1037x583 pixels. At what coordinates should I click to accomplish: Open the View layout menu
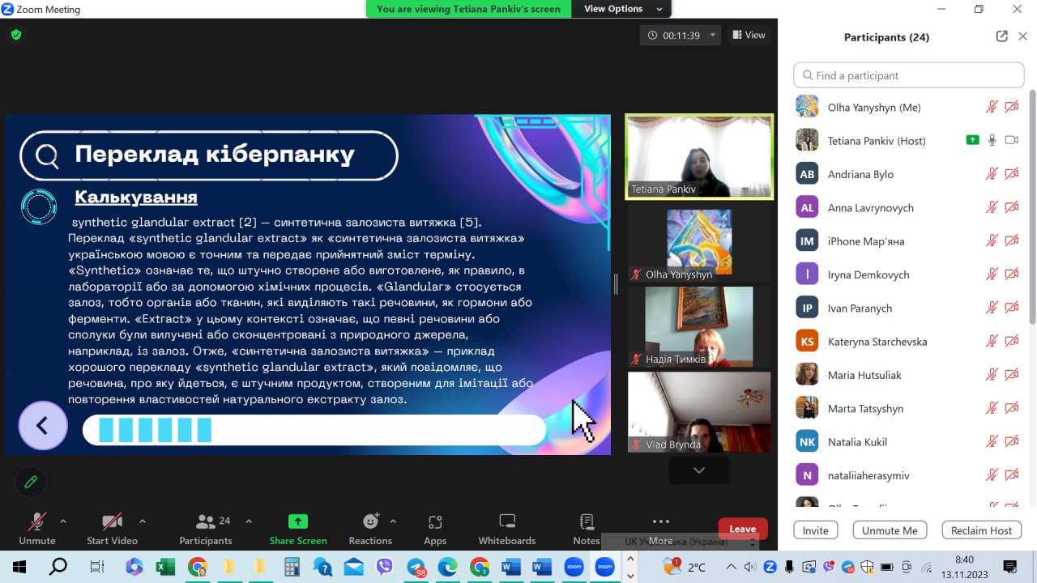(x=749, y=35)
